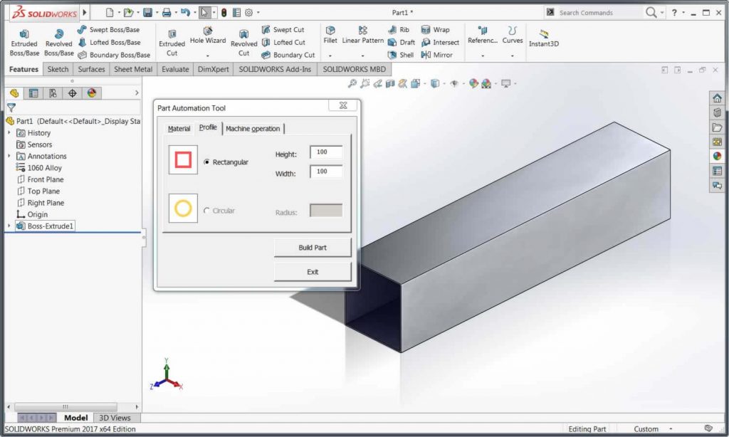The width and height of the screenshot is (729, 437).
Task: Activate the Fillet tool
Action: (x=330, y=36)
